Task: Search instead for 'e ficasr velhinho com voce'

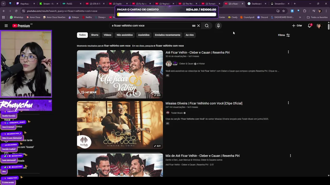Action: [169, 46]
